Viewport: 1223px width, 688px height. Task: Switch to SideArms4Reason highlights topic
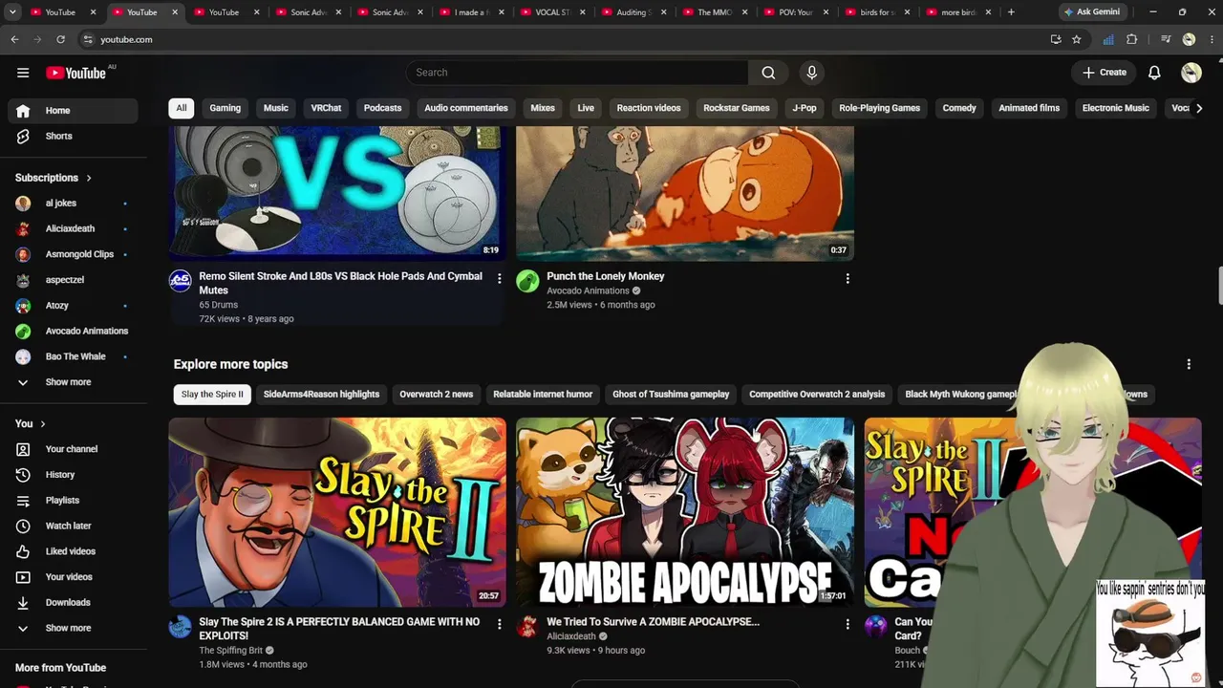[321, 395]
